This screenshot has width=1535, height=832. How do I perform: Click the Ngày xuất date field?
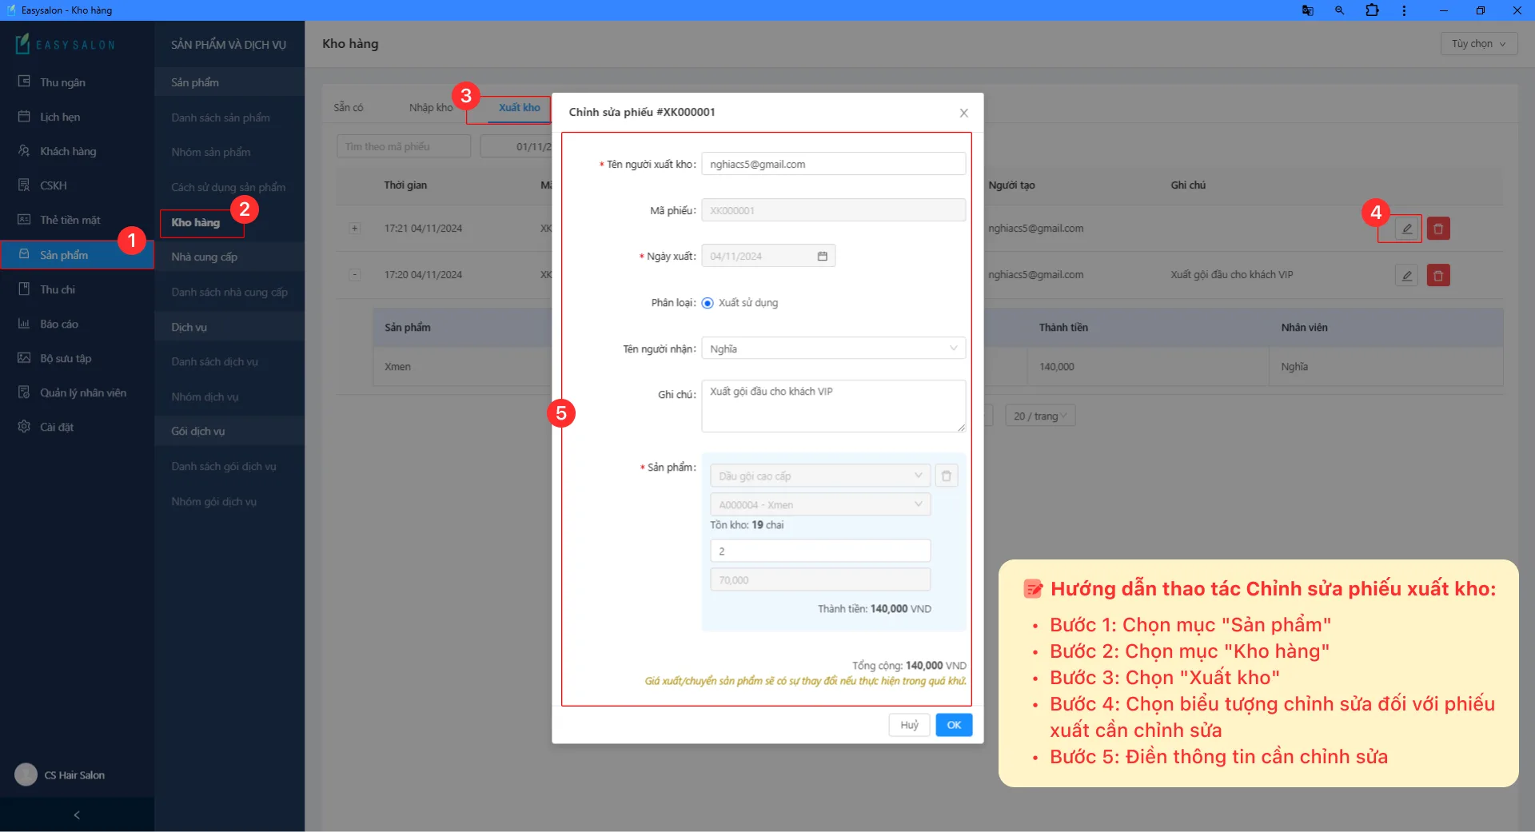[768, 256]
